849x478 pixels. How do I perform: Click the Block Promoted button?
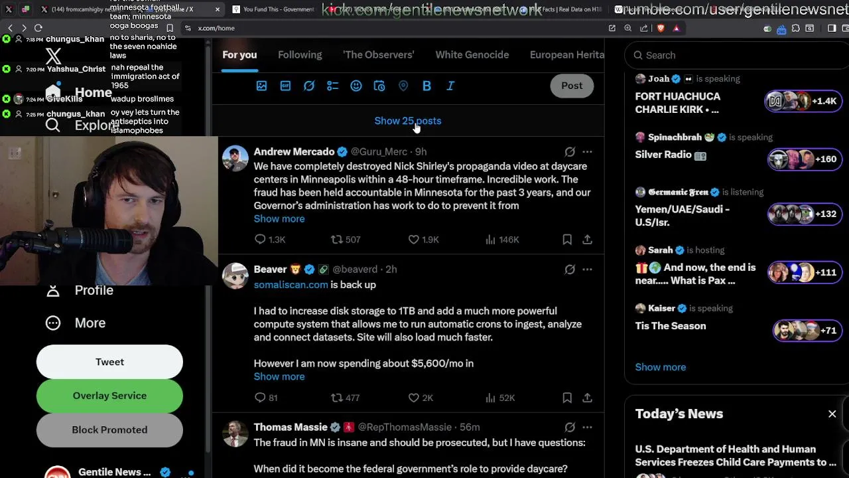pyautogui.click(x=109, y=430)
